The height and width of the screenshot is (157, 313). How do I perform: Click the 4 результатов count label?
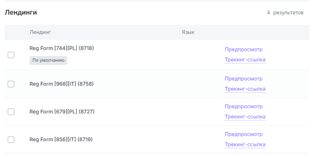(x=285, y=13)
